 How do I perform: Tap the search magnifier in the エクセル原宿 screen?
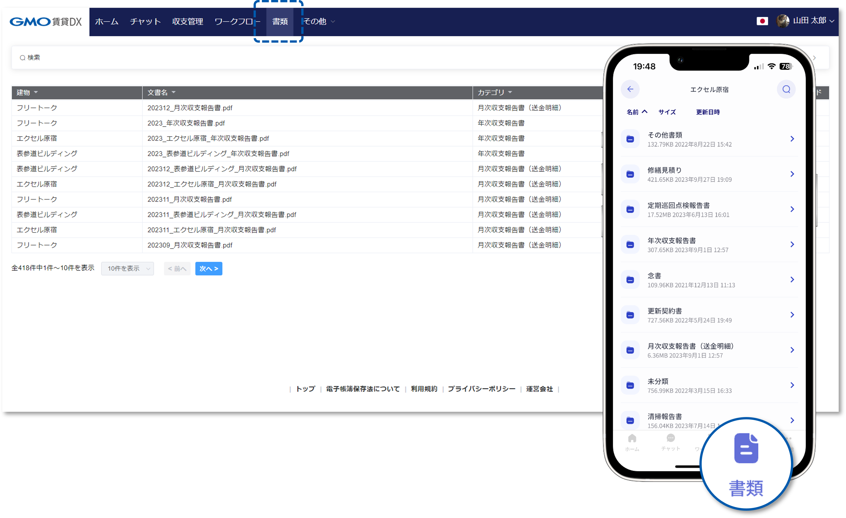786,89
